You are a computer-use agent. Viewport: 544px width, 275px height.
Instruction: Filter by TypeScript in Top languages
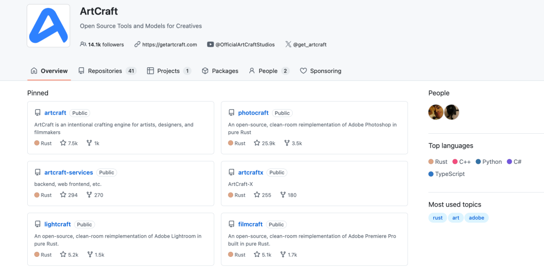tap(446, 174)
